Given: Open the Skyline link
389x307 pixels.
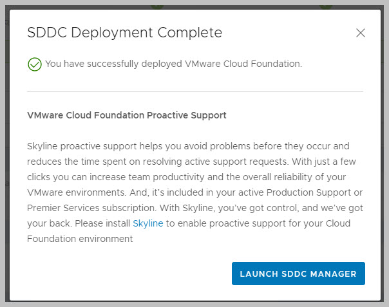Looking at the screenshot, I should coord(148,223).
